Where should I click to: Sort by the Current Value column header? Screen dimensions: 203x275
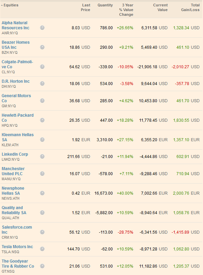(160, 7)
